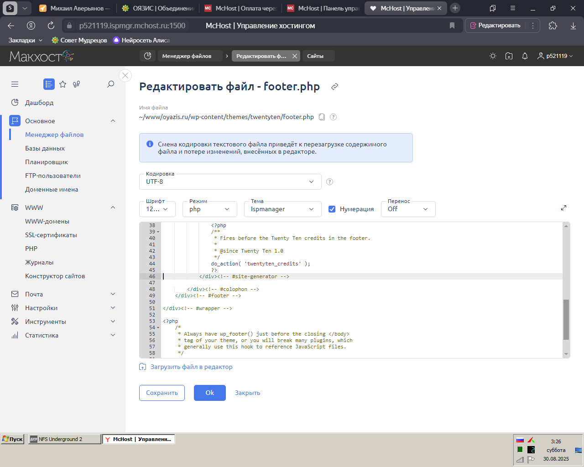This screenshot has width=584, height=467.
Task: Click the header icon next to the bell
Action: coord(509,56)
